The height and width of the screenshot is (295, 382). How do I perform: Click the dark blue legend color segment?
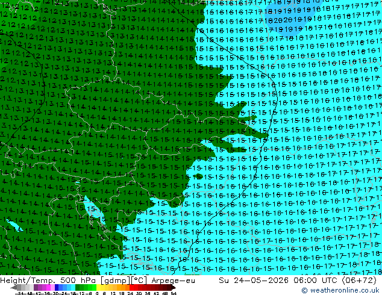coord(57,287)
